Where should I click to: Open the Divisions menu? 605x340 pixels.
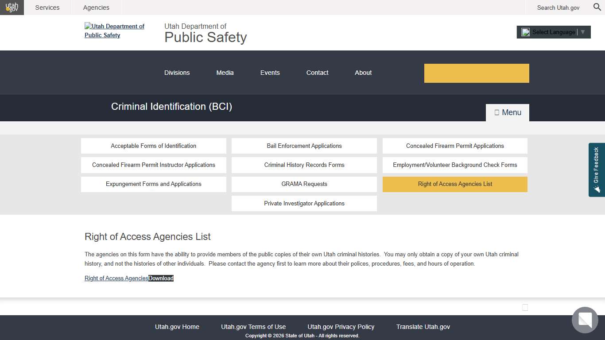point(177,73)
